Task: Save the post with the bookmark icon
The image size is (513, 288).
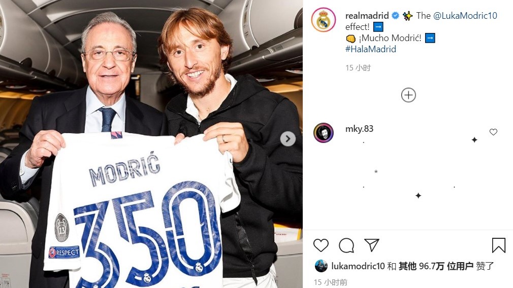Action: click(x=499, y=245)
